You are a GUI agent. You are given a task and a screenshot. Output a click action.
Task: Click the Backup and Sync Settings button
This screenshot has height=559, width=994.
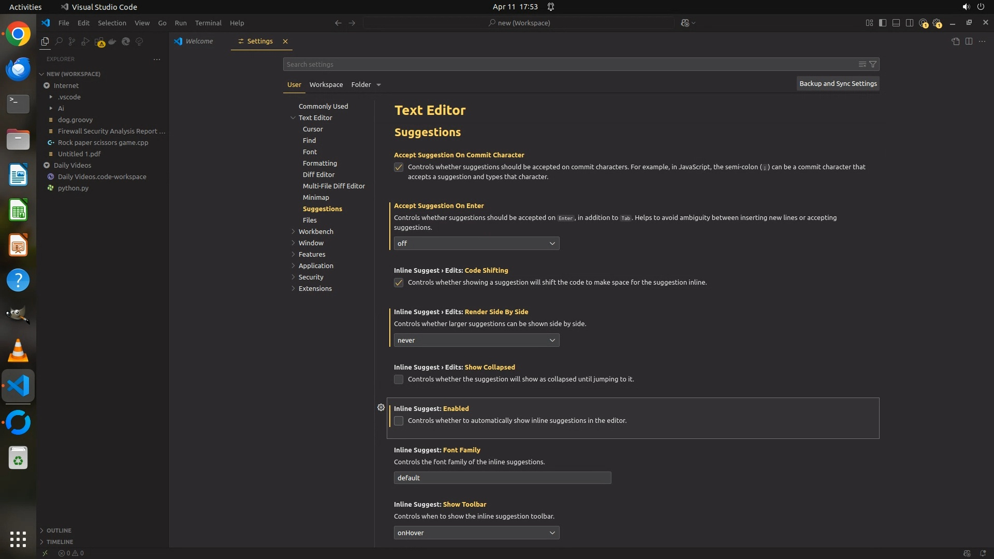838,83
